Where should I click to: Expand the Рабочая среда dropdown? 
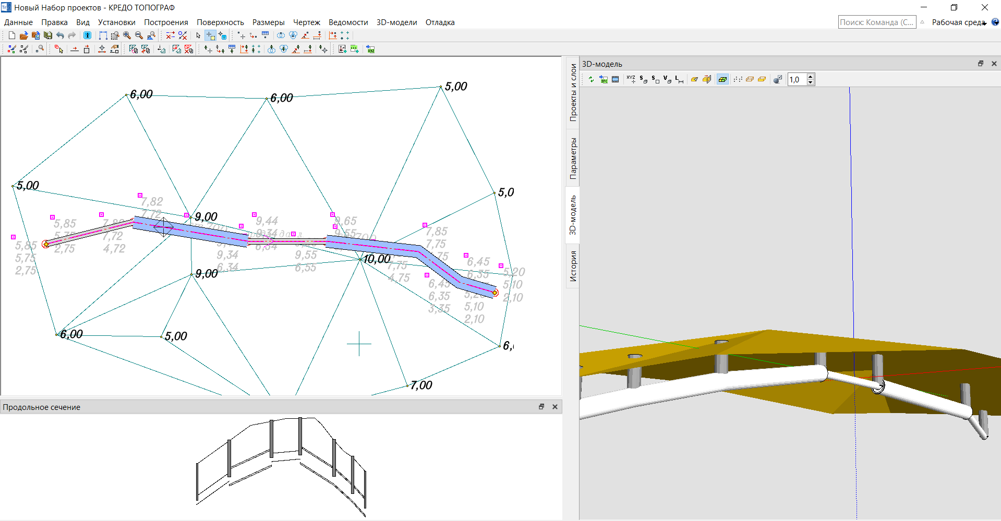click(x=959, y=22)
